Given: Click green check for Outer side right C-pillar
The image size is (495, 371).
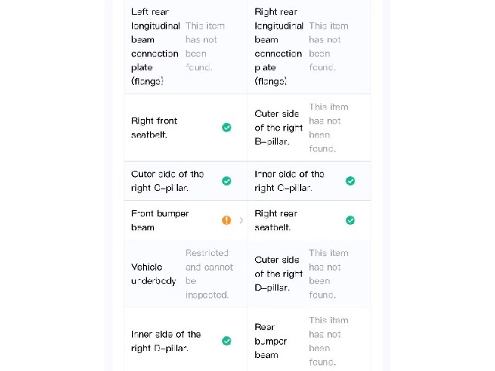Looking at the screenshot, I should (227, 181).
